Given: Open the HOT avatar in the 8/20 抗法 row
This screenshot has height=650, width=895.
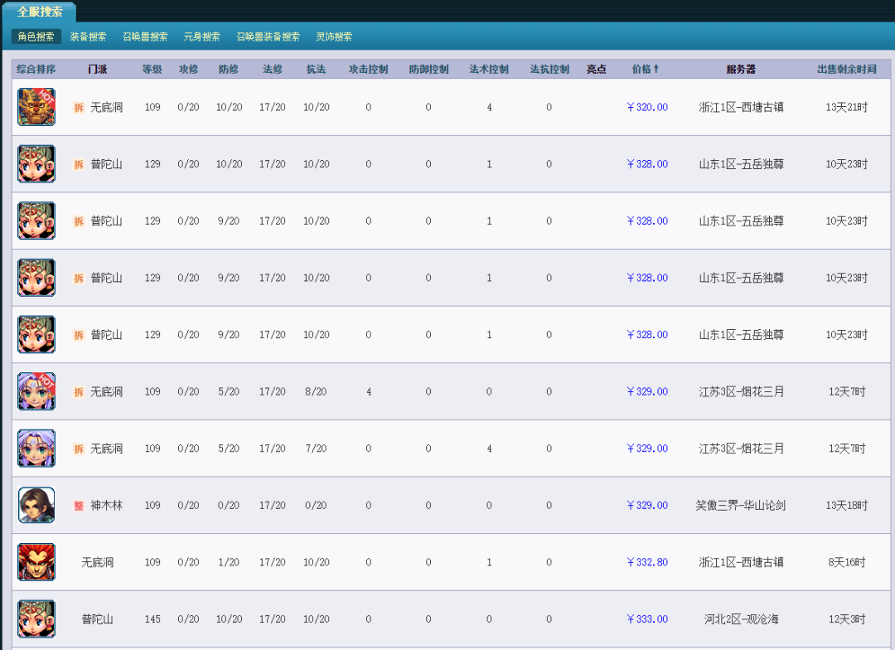Looking at the screenshot, I should [36, 391].
